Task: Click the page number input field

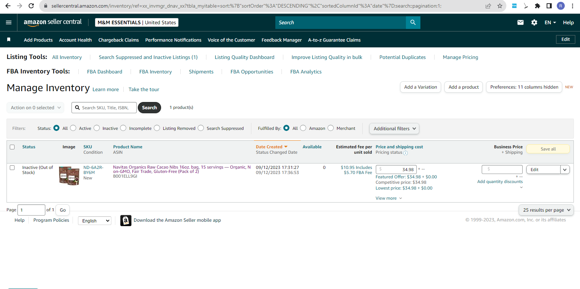Action: pos(32,210)
